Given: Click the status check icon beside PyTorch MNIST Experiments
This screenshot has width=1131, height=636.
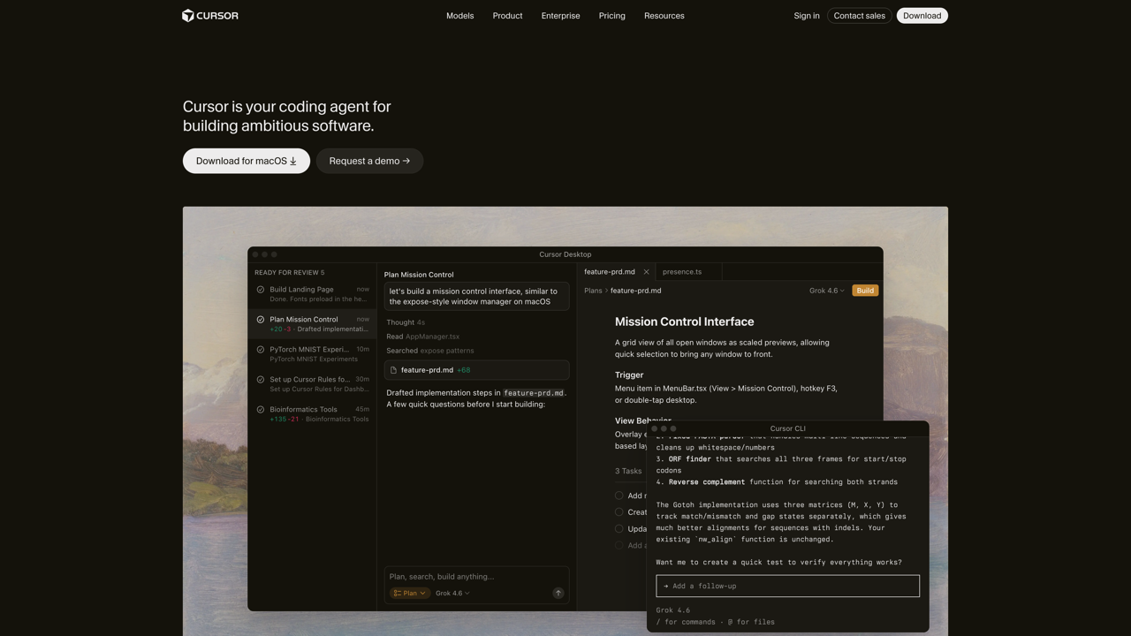Looking at the screenshot, I should pyautogui.click(x=261, y=350).
